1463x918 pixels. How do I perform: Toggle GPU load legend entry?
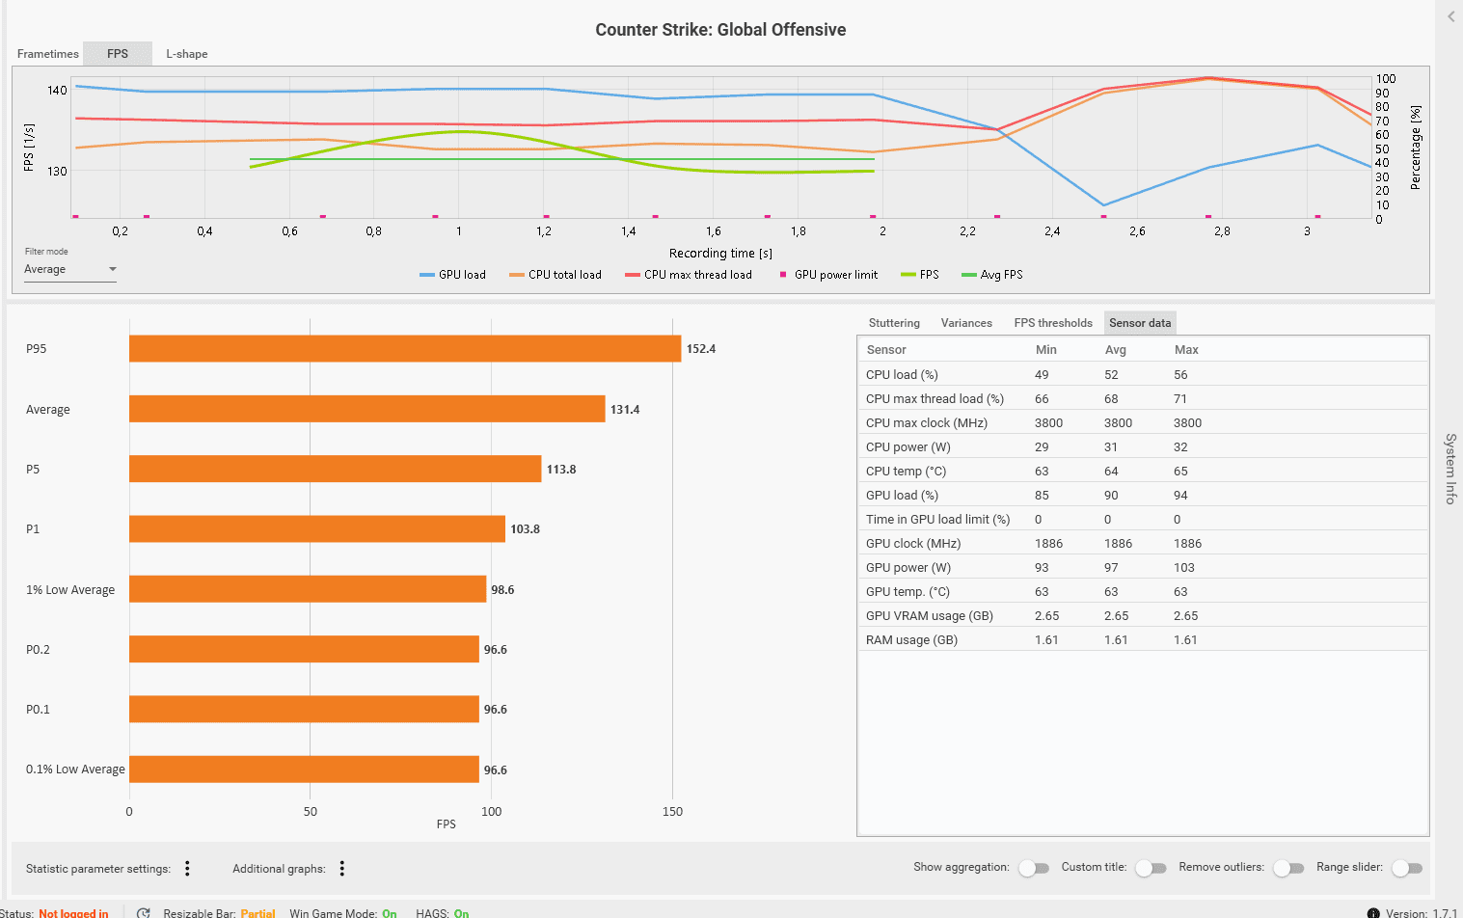pyautogui.click(x=452, y=275)
